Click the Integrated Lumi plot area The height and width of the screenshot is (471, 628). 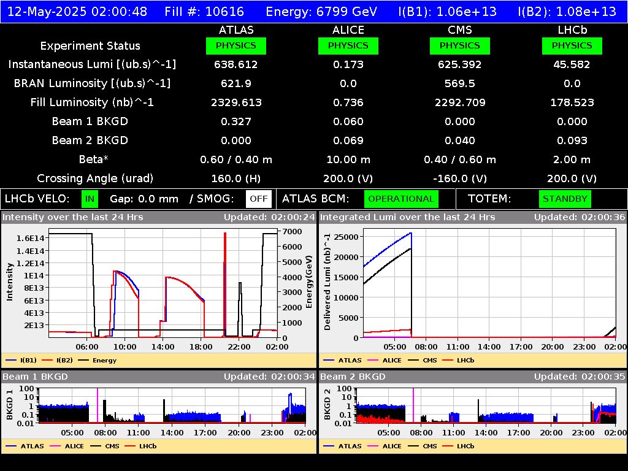coord(489,283)
